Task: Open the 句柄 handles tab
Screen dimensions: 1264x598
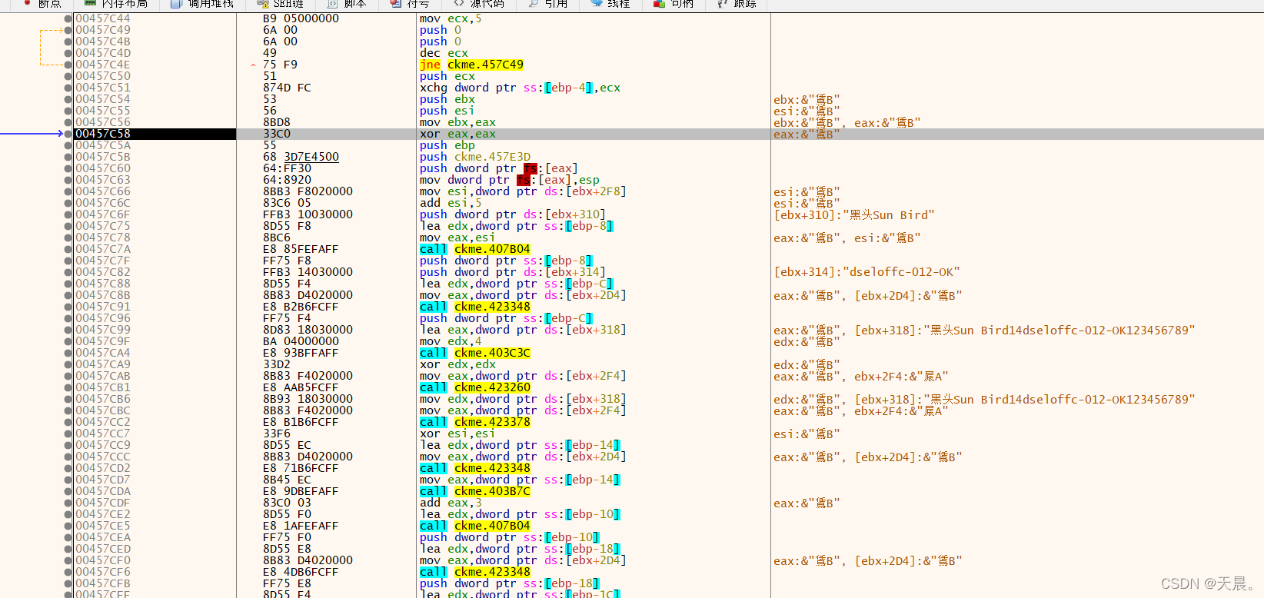Action: [x=674, y=4]
